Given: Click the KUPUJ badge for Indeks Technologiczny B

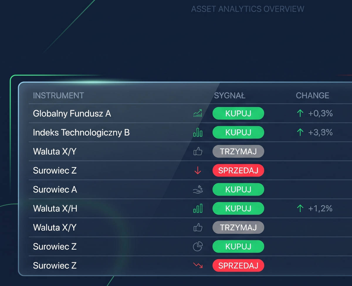Looking at the screenshot, I should point(238,132).
